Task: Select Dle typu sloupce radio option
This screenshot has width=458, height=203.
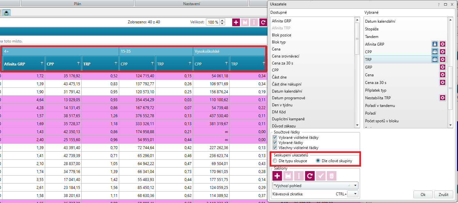Action: tap(275, 161)
